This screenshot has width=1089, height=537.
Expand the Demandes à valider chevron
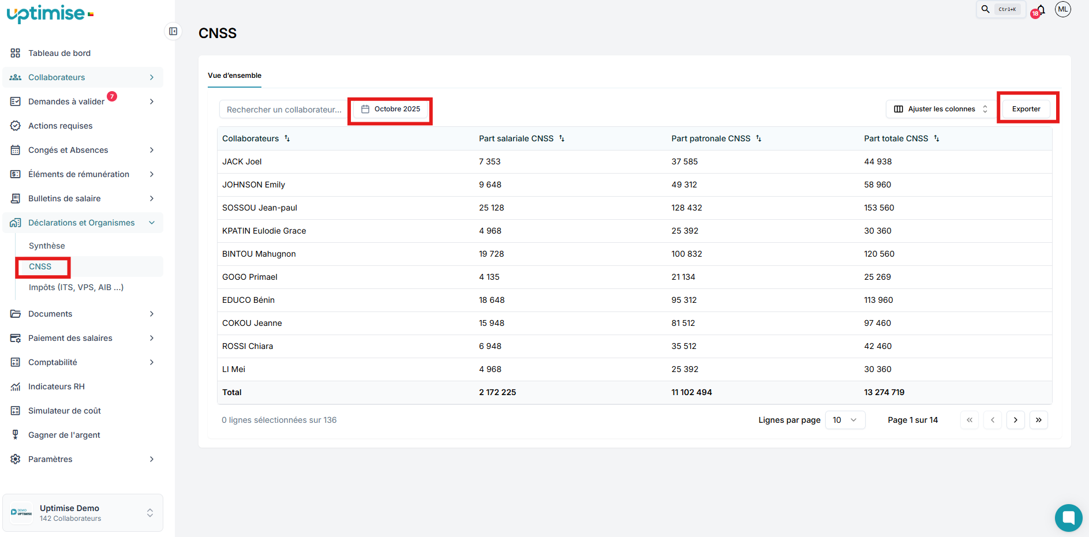point(152,102)
